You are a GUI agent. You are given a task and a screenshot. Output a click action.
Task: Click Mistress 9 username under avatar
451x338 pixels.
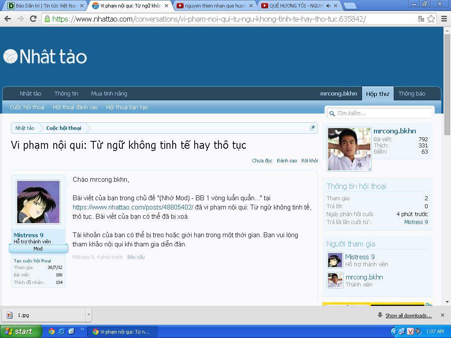(29, 235)
